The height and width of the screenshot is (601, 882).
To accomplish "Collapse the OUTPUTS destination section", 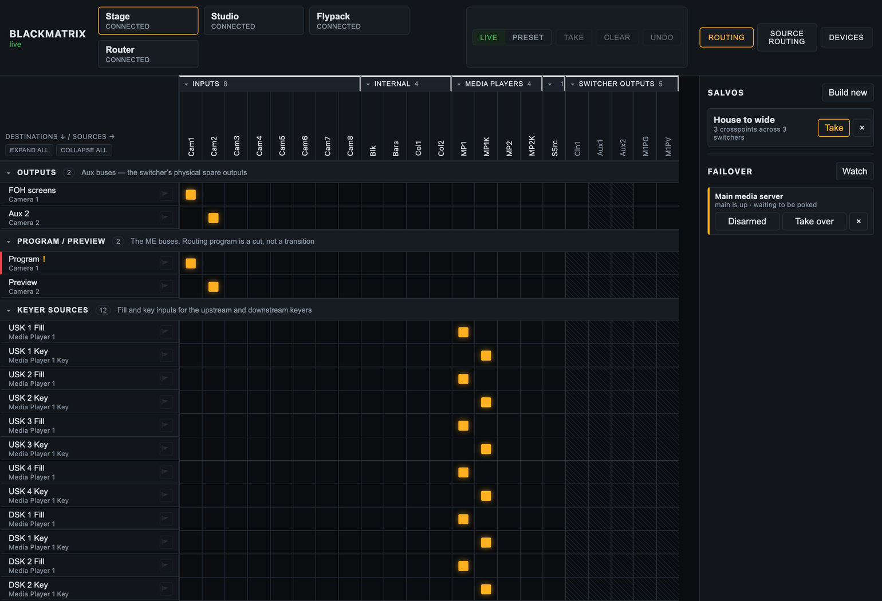I will 9,173.
